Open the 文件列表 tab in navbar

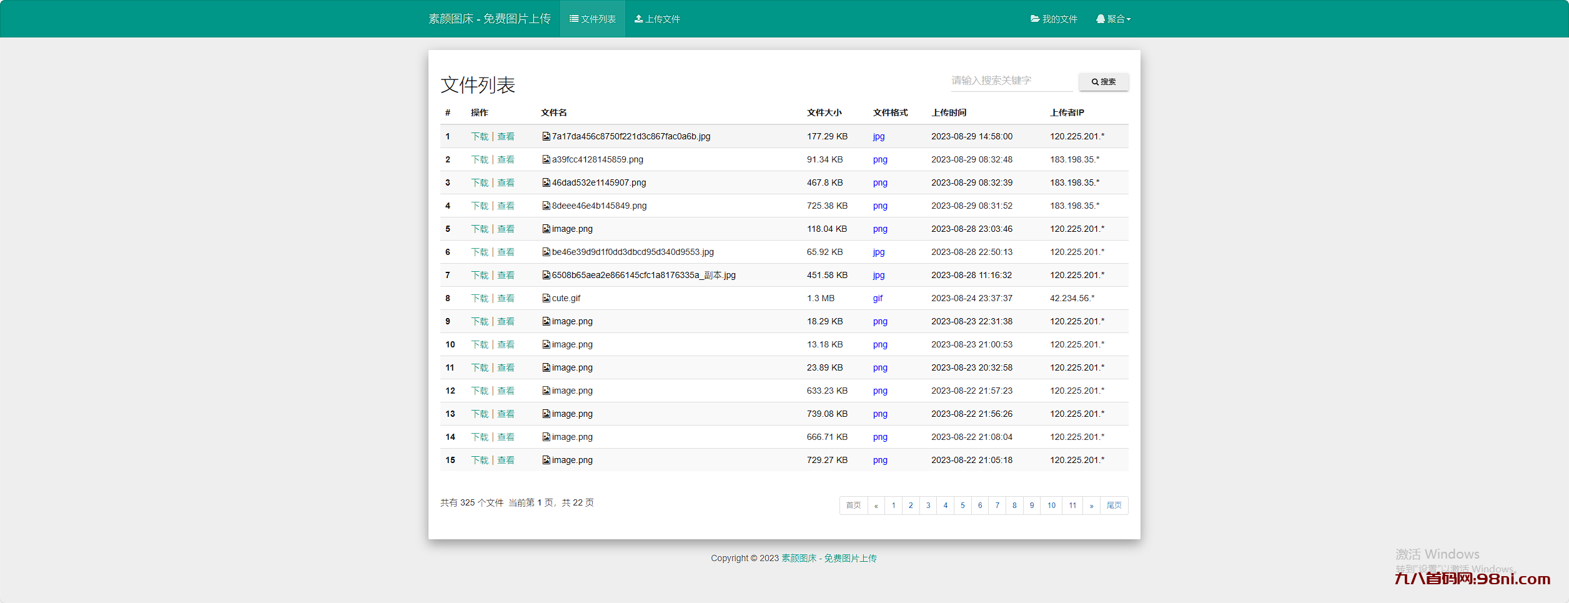592,19
